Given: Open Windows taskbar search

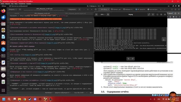Looking at the screenshot, I should [9, 99].
